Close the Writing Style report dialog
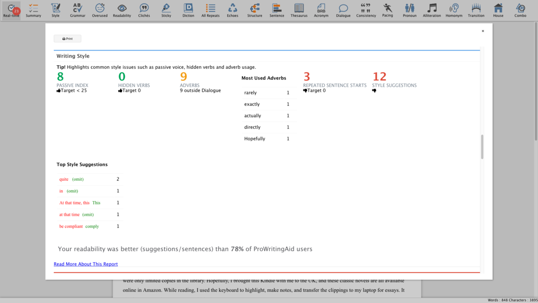This screenshot has height=303, width=538. 483,31
